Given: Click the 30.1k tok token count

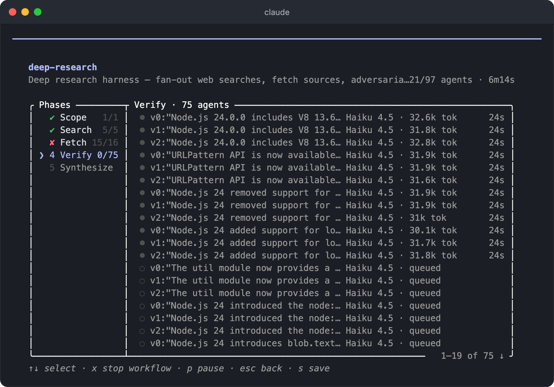Looking at the screenshot, I should click(433, 230).
